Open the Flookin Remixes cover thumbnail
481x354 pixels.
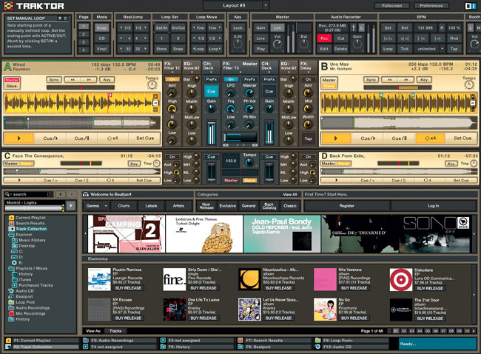tap(99, 279)
